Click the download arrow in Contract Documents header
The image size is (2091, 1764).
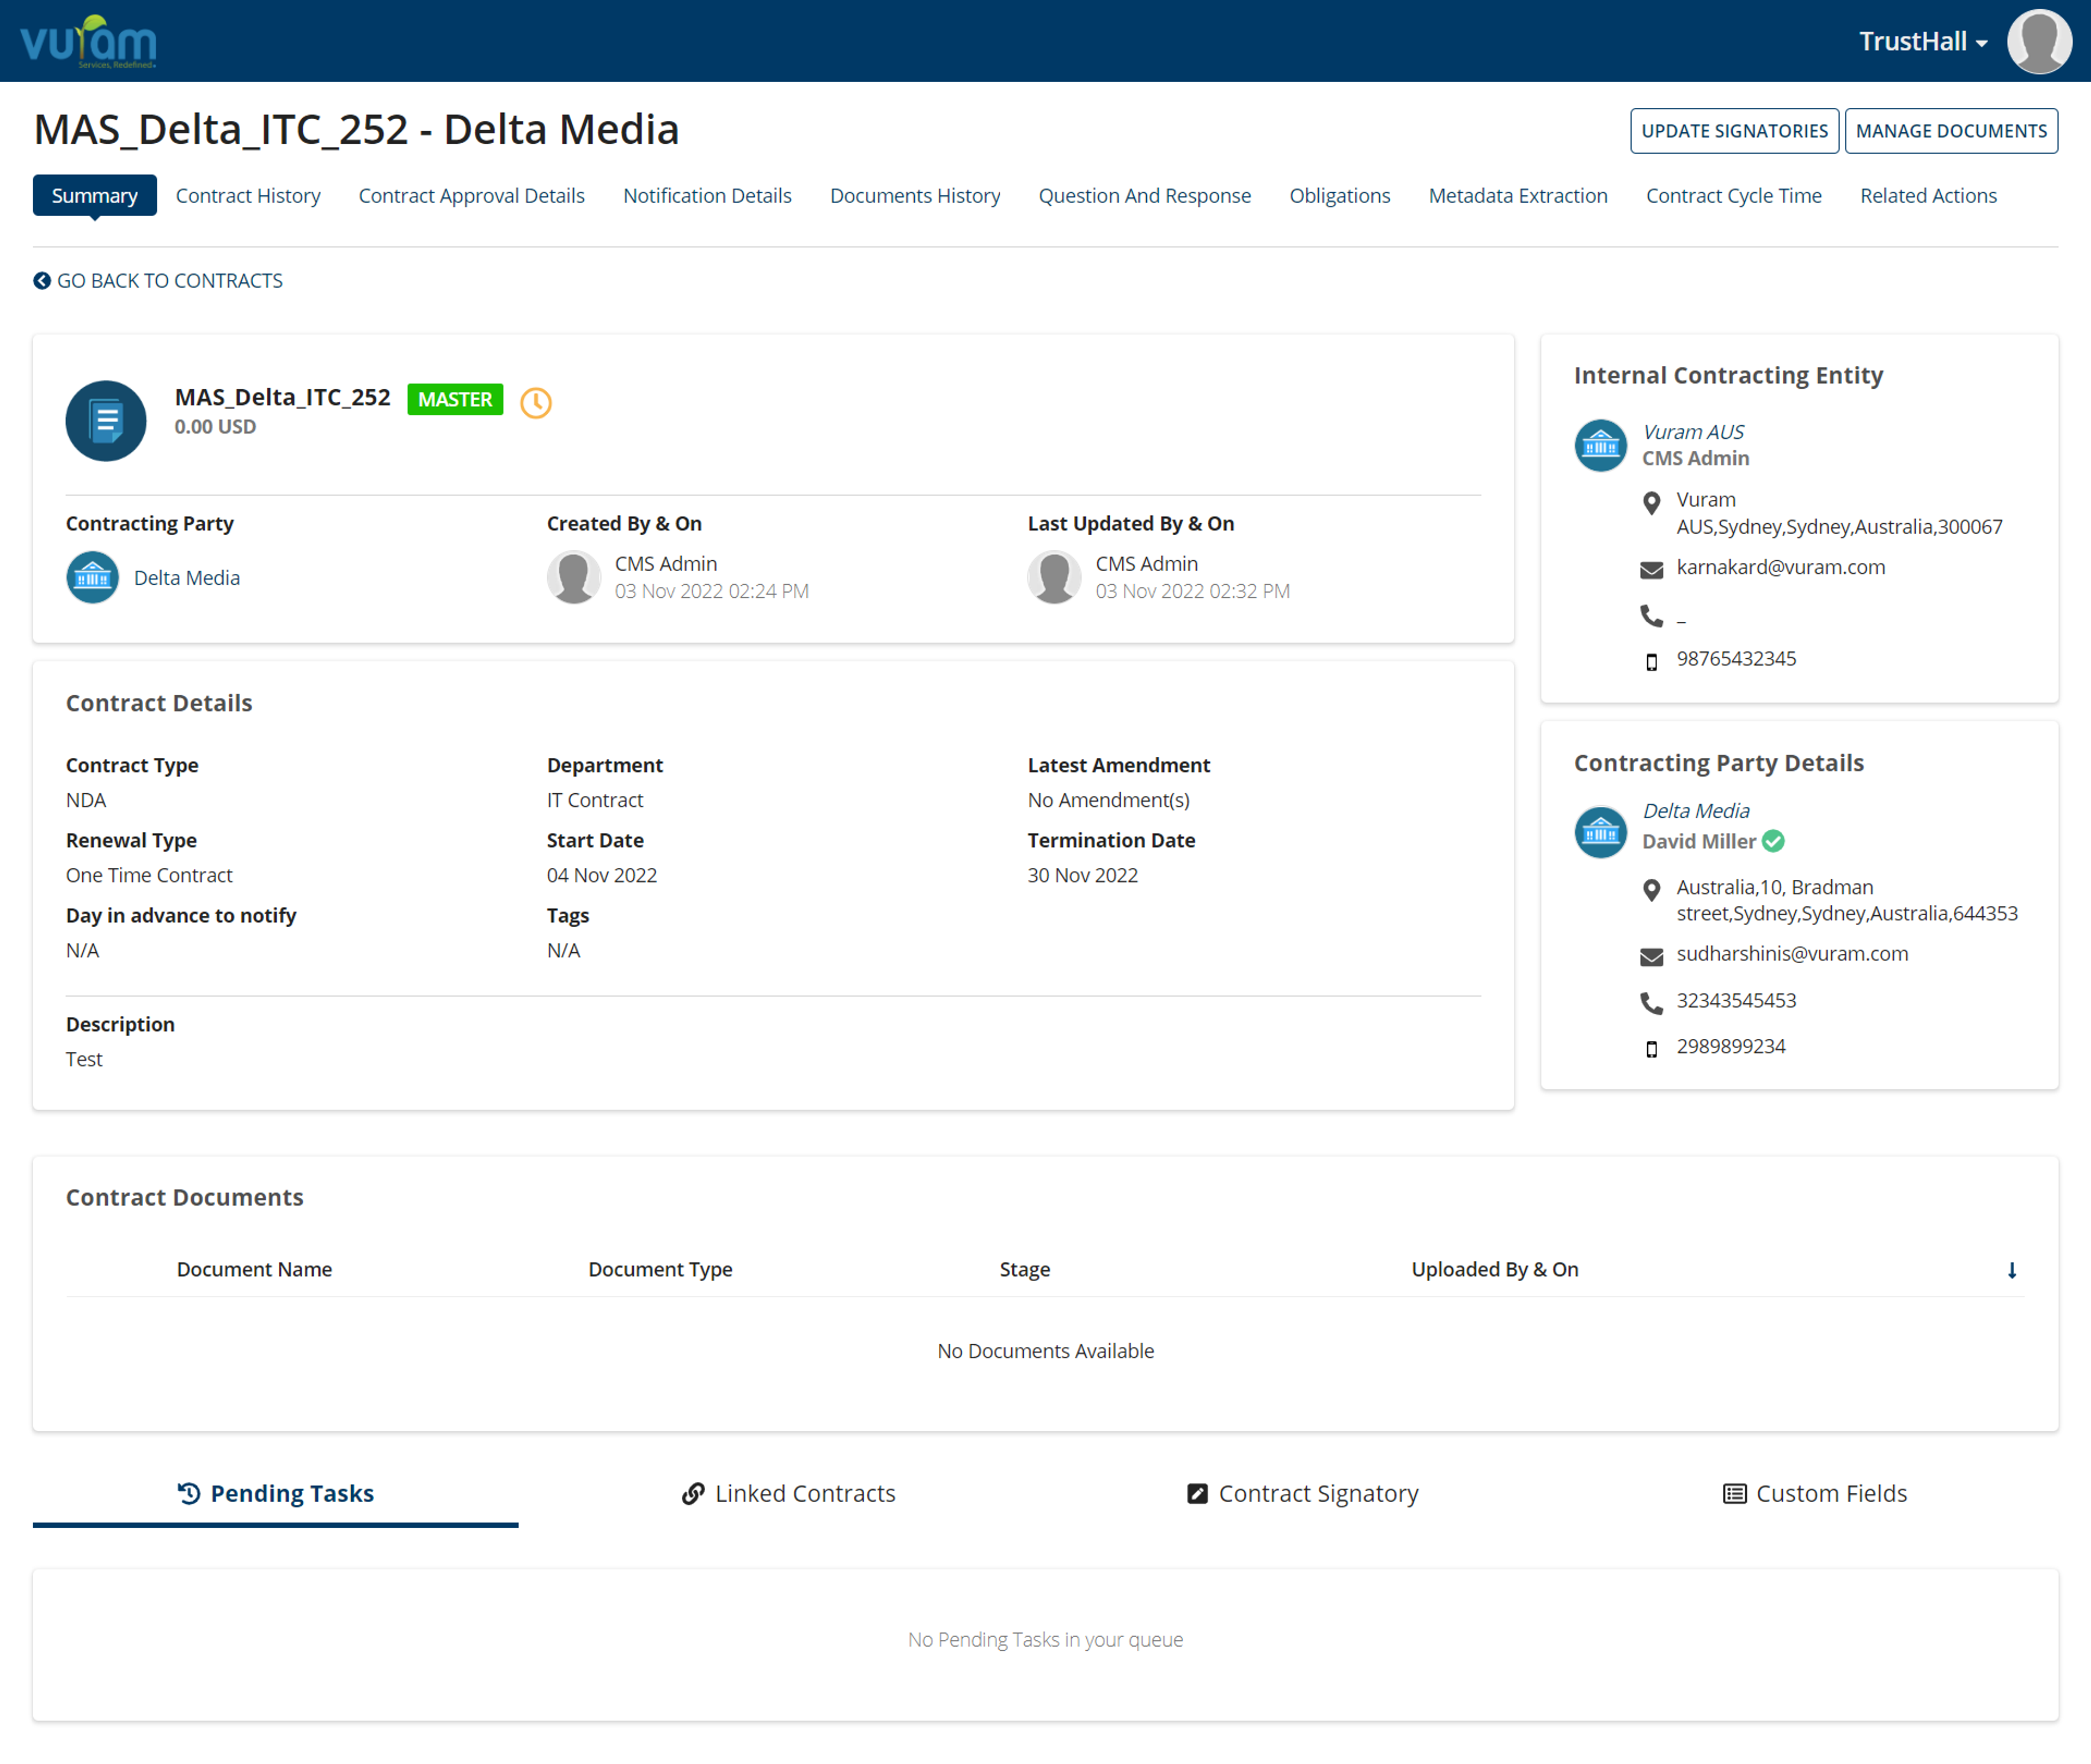click(2011, 1270)
